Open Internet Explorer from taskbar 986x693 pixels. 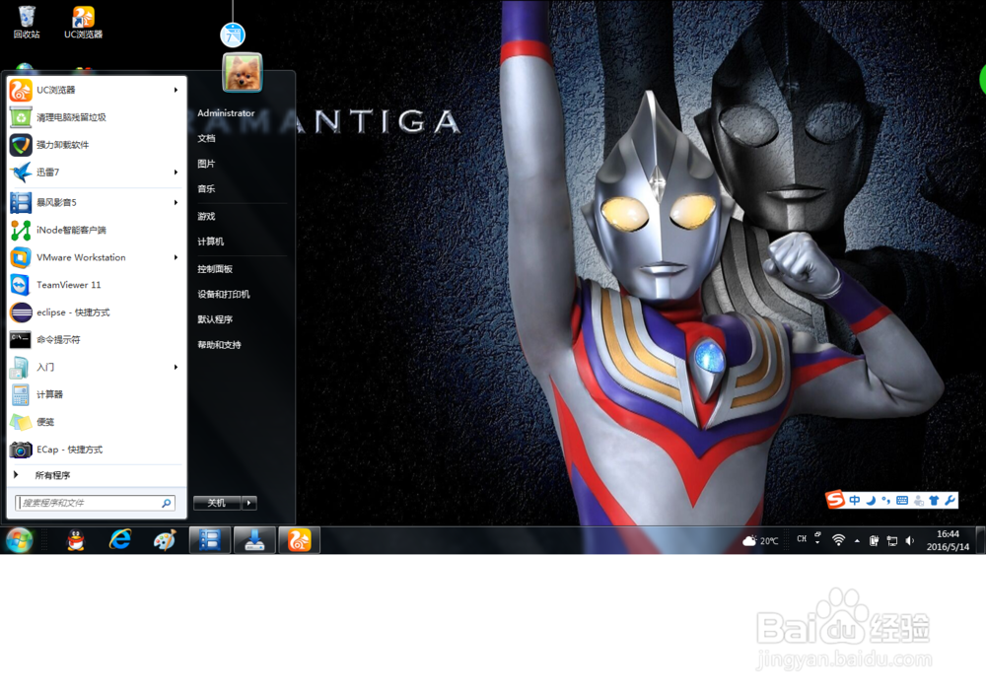pyautogui.click(x=120, y=540)
